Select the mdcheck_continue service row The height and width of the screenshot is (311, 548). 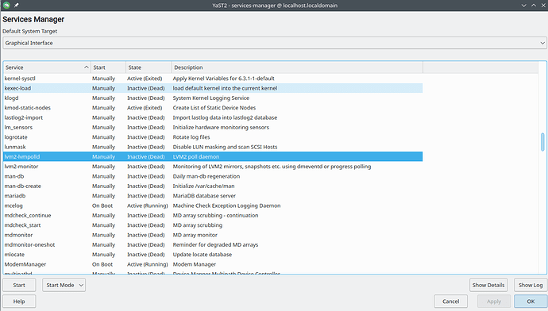coord(213,215)
